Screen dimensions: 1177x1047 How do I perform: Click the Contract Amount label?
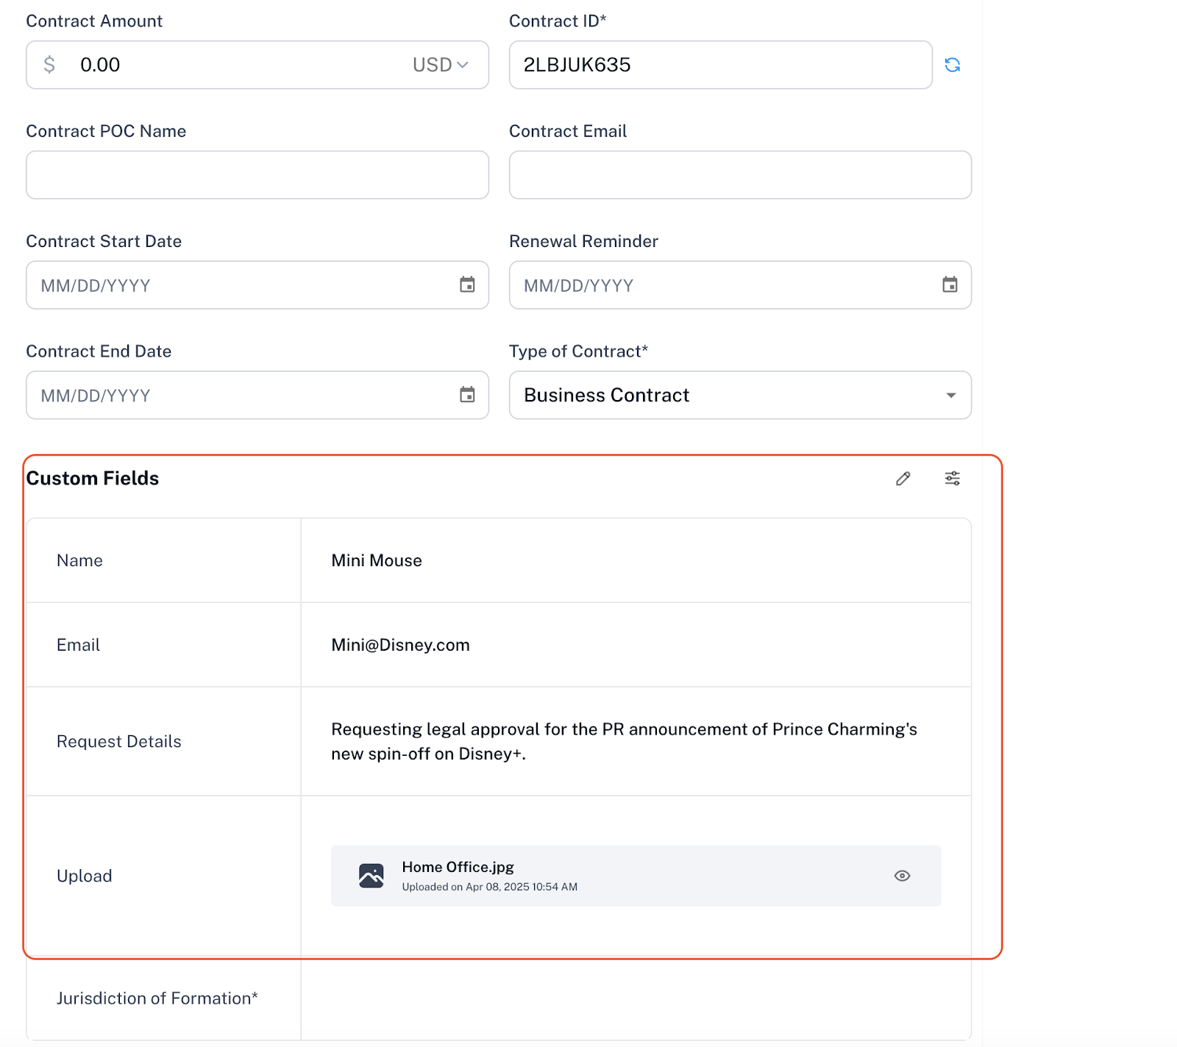pyautogui.click(x=94, y=21)
